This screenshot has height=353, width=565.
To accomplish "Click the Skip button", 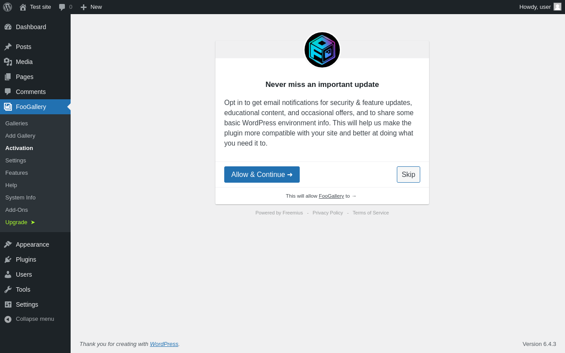I will point(408,175).
